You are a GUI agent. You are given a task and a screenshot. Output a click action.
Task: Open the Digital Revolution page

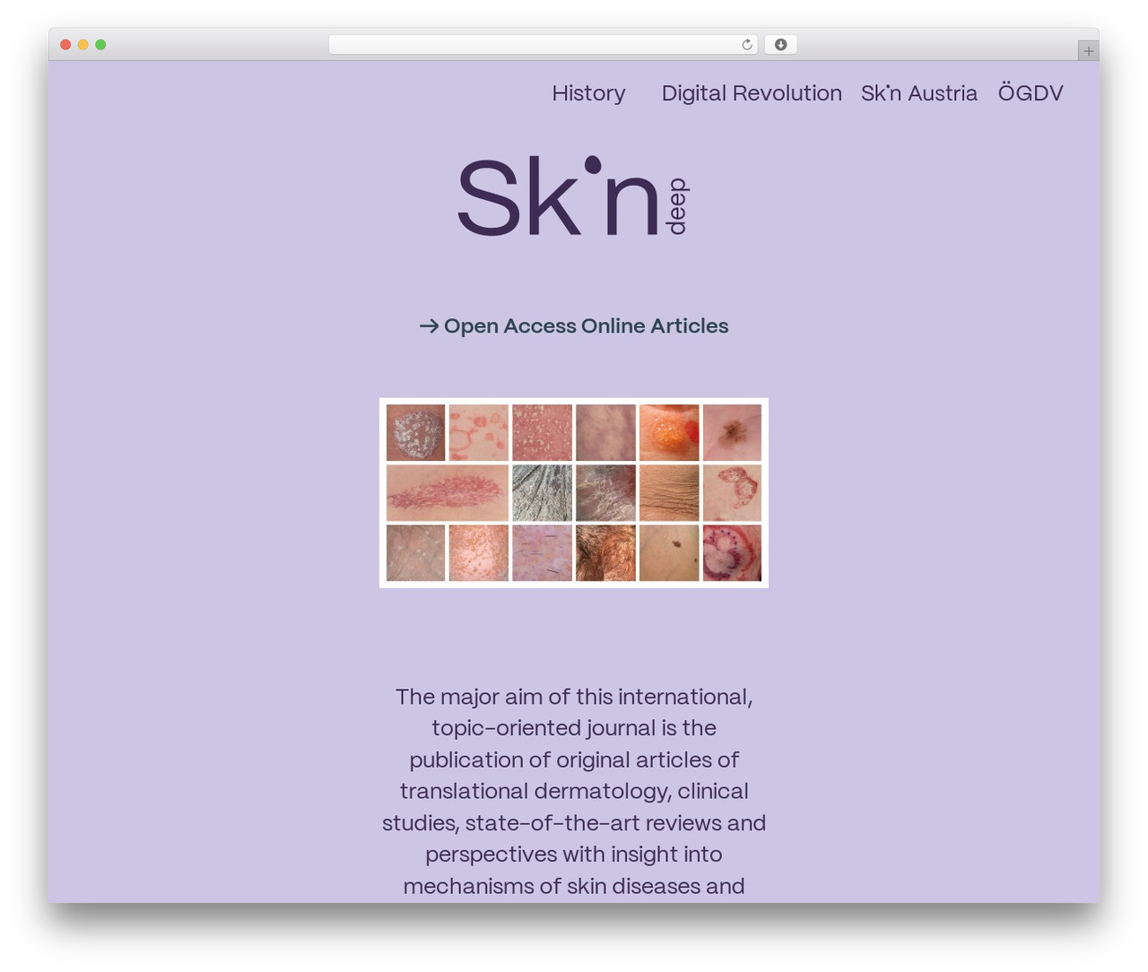coord(752,93)
